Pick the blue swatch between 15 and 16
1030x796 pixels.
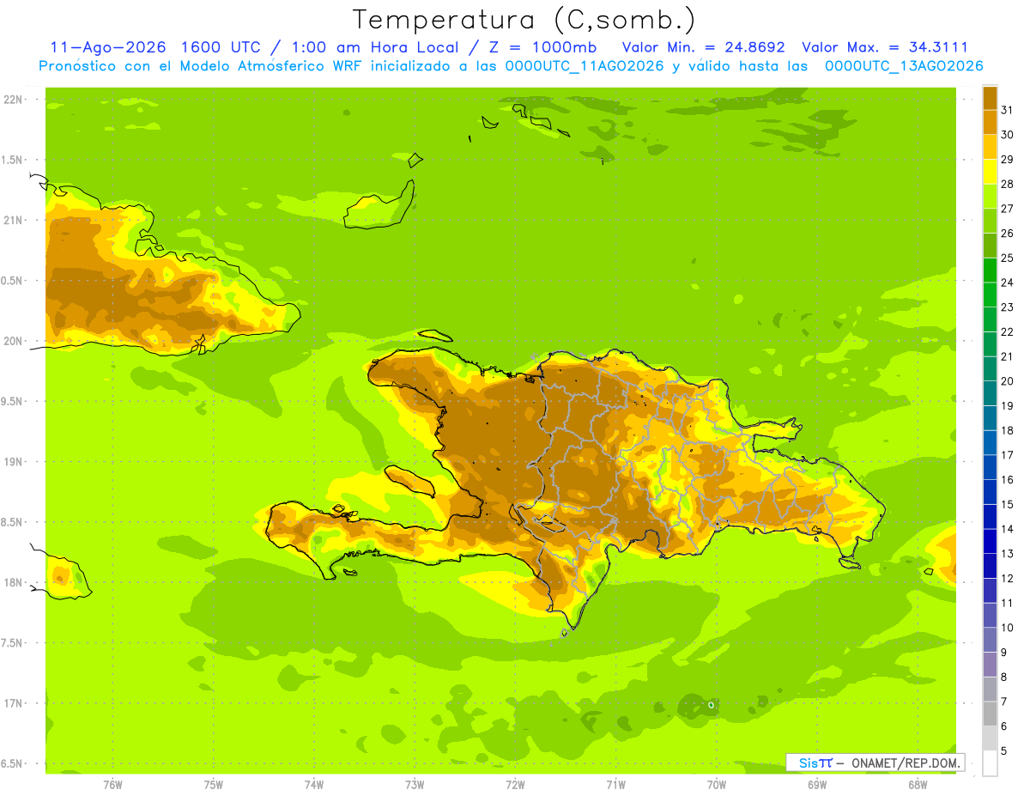[990, 492]
